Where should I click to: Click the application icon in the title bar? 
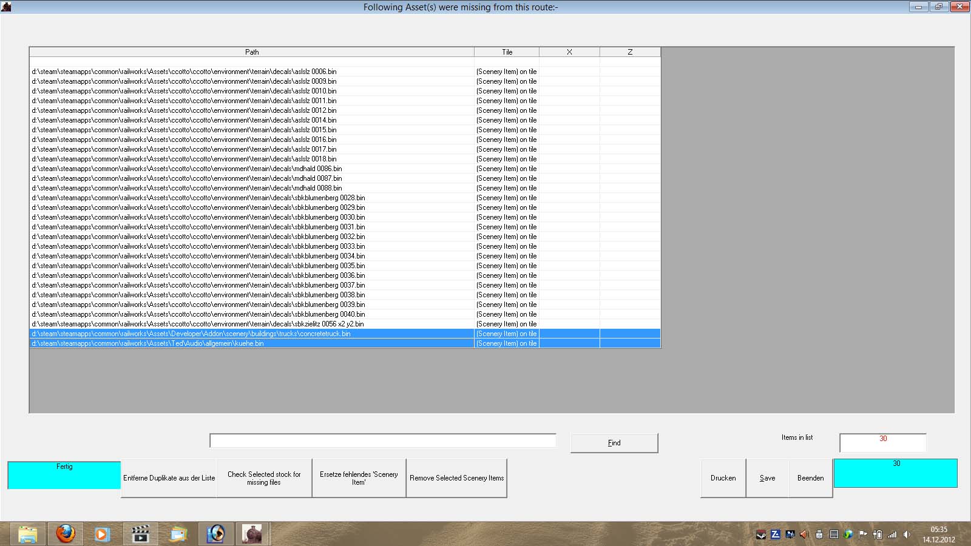point(6,7)
